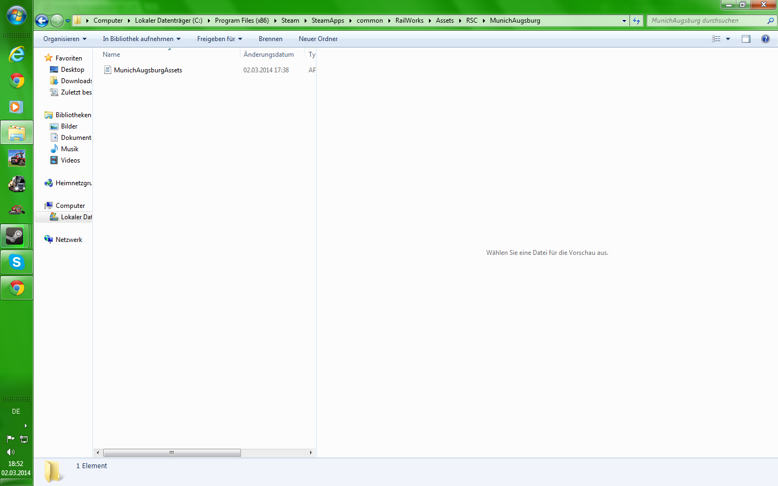
Task: Click the file list scrollbar left arrow
Action: click(x=98, y=453)
